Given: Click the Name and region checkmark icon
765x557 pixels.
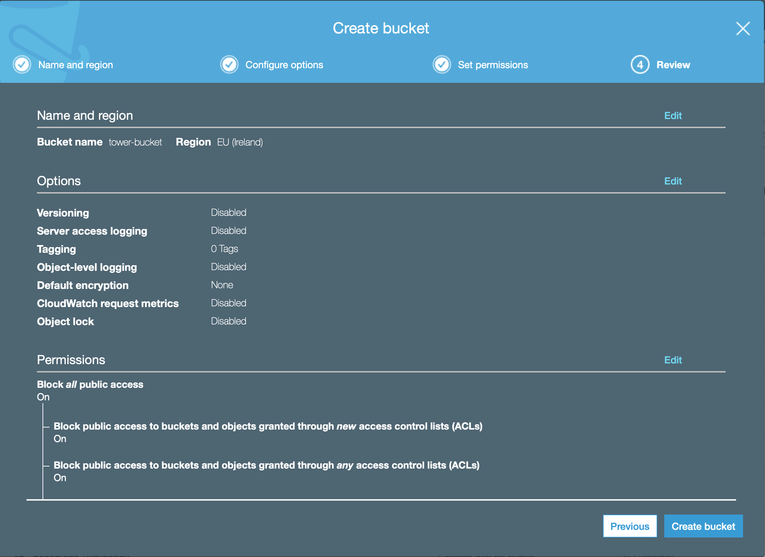Looking at the screenshot, I should click(22, 65).
